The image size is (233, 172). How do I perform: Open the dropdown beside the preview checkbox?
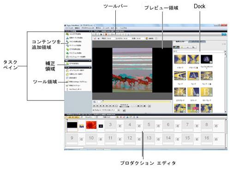click(119, 110)
